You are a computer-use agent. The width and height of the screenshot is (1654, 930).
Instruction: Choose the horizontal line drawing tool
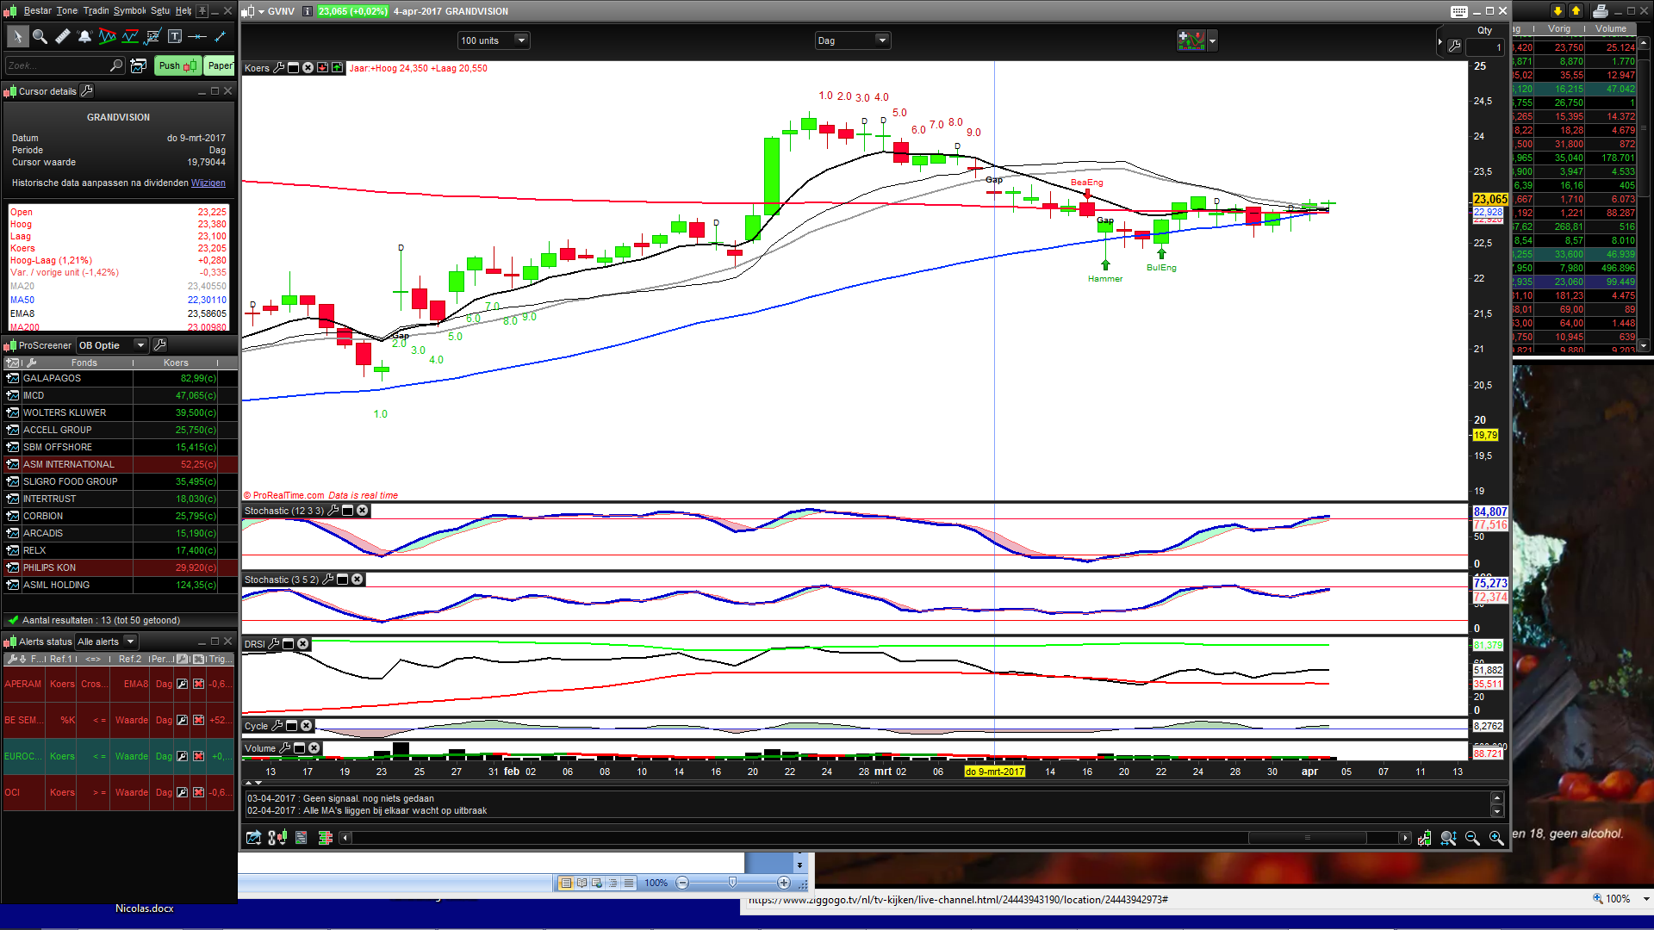(197, 36)
